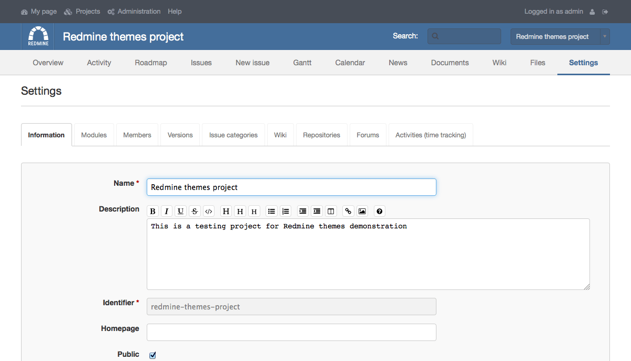This screenshot has height=361, width=631.
Task: Switch to the Issue categories tab
Action: click(233, 135)
